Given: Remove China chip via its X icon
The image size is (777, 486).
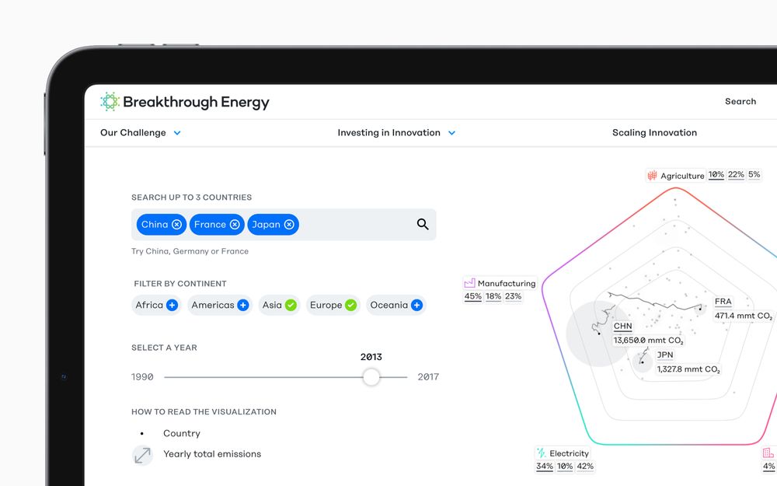Looking at the screenshot, I should tap(176, 225).
